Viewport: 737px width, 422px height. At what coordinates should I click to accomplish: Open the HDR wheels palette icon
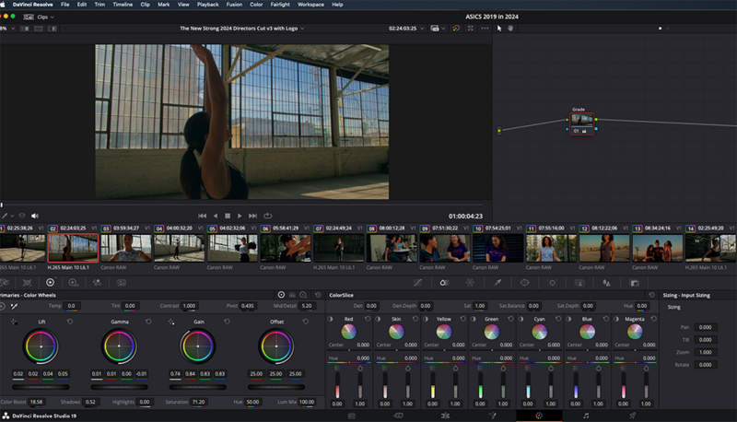coord(74,283)
